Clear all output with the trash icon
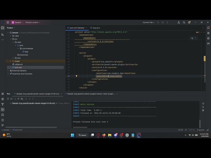 [x=203, y=110]
